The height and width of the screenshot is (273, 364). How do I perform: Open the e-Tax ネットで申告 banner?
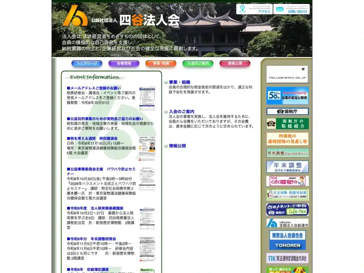point(287,210)
